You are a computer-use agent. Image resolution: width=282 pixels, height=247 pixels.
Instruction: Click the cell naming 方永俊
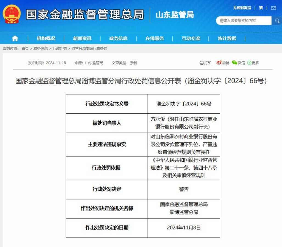pyautogui.click(x=184, y=123)
